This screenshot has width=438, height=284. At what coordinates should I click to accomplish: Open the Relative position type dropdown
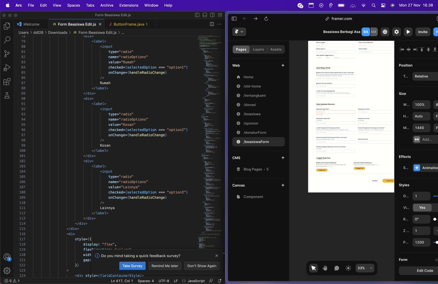pyautogui.click(x=425, y=76)
